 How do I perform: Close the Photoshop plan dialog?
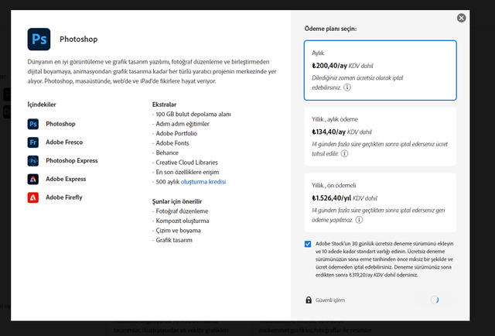[x=462, y=18]
